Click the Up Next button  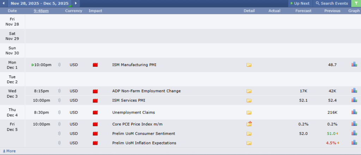(299, 4)
